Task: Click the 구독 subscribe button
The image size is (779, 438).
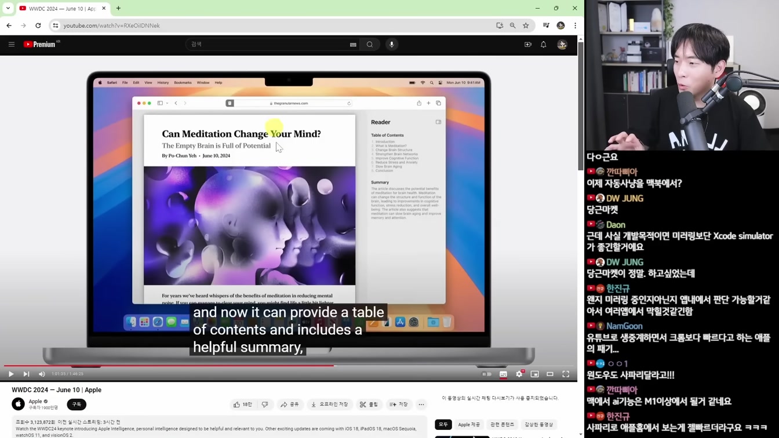Action: (x=77, y=404)
